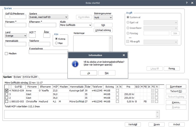Open the Eget val dropdown

[x=161, y=22]
